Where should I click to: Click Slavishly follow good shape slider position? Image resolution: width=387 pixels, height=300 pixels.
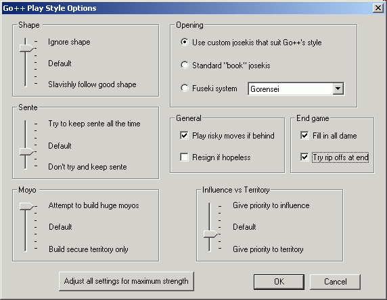point(26,84)
